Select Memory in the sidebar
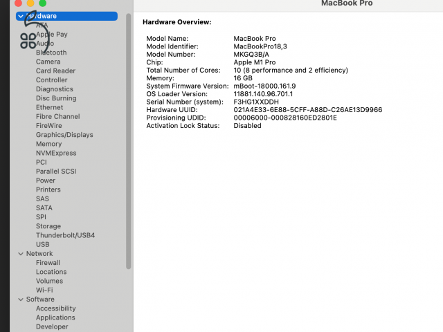 pos(48,144)
